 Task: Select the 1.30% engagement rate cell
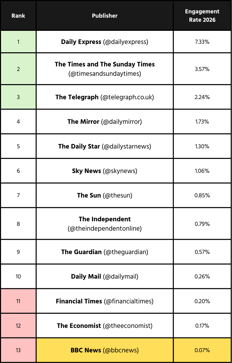[202, 147]
